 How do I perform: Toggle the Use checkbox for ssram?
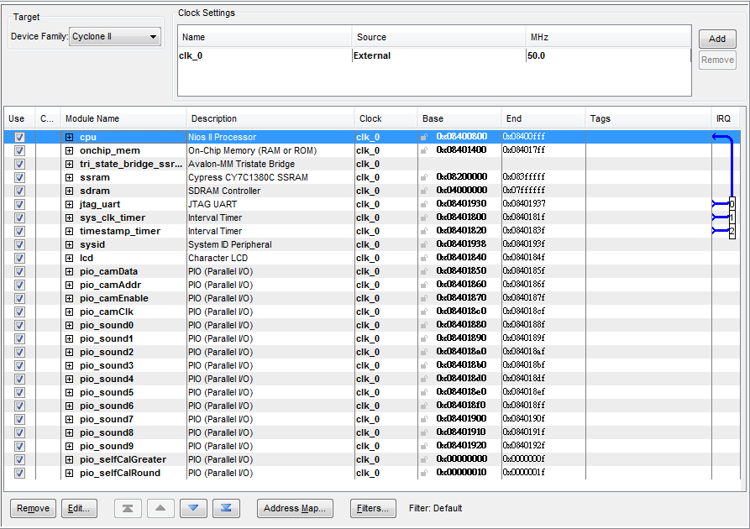click(x=19, y=177)
